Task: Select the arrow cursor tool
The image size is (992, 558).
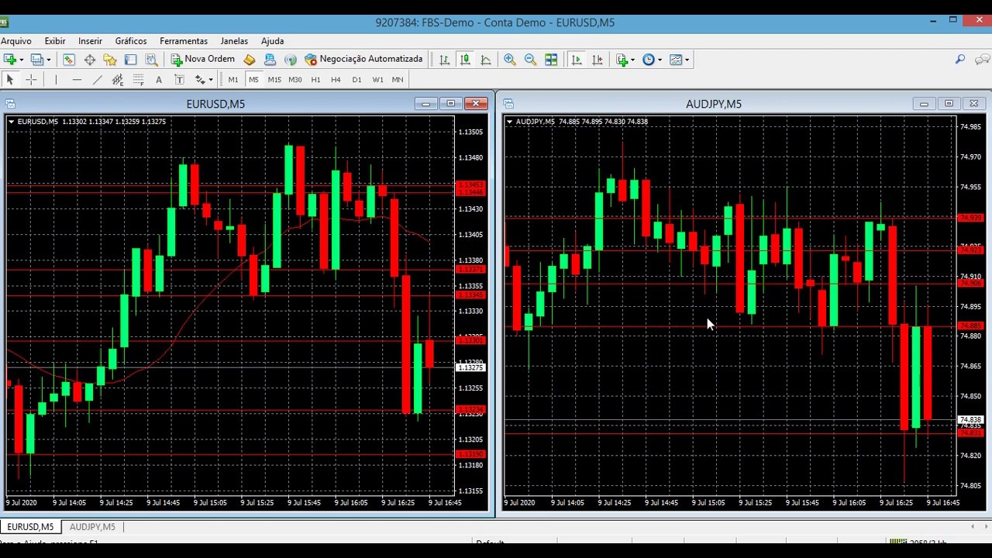Action: [10, 80]
